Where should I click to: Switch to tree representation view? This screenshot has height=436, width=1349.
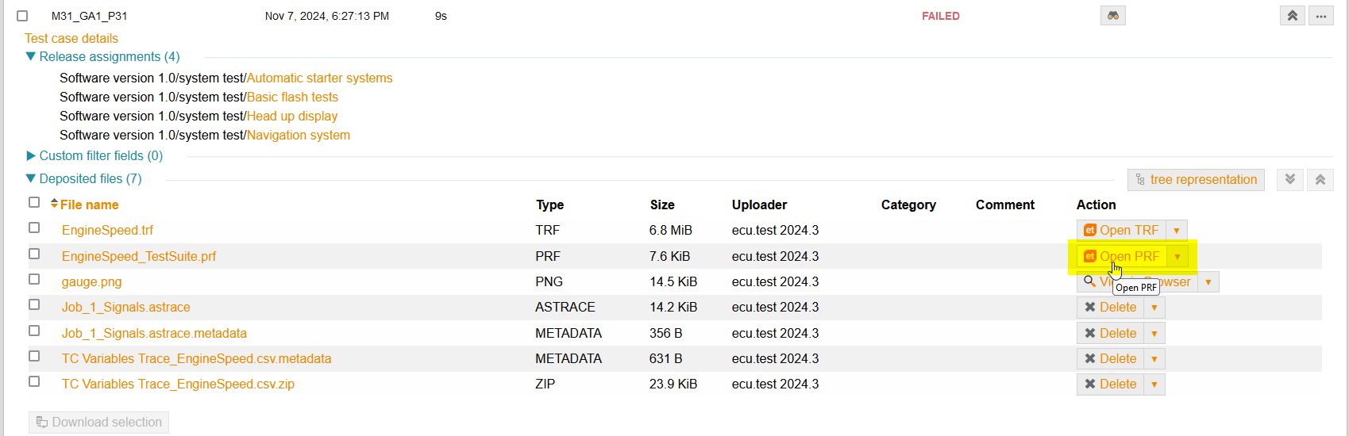(1196, 180)
